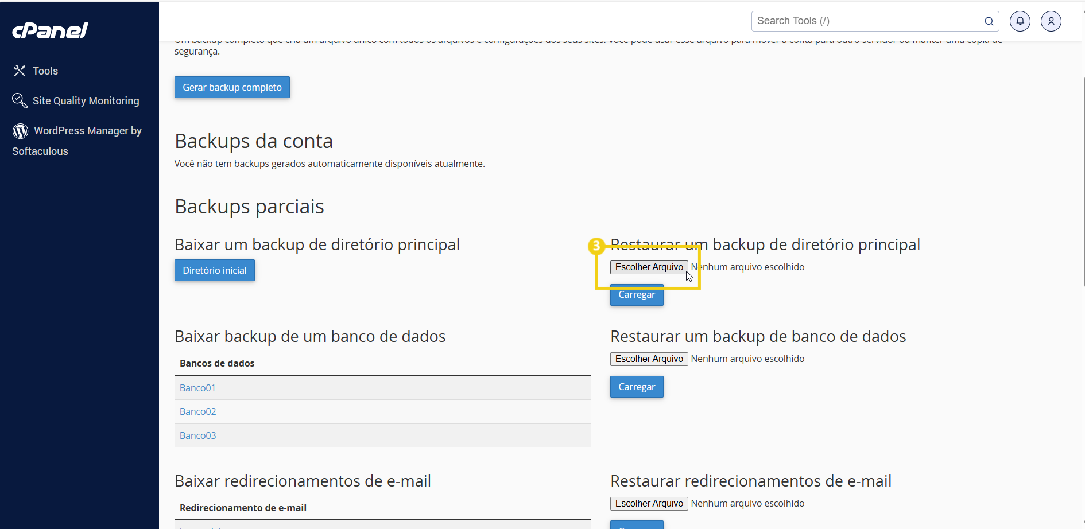The image size is (1085, 529).
Task: Click Carregar under directory restore
Action: (637, 295)
